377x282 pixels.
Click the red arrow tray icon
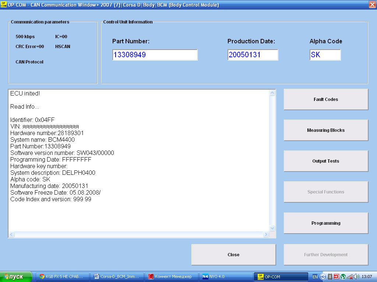[337, 277]
